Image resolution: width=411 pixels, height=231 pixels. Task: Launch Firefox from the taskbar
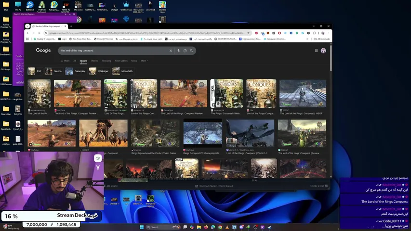click(x=206, y=227)
